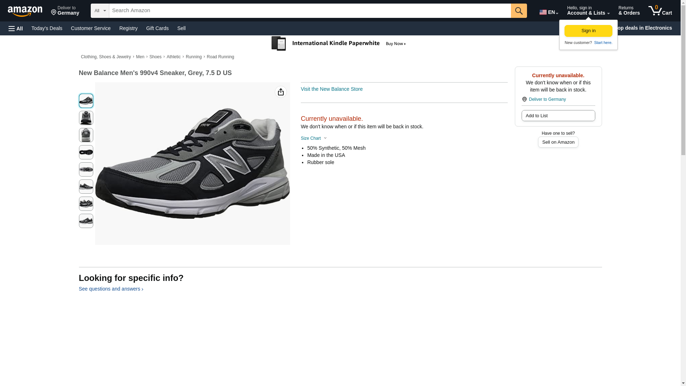Expand the Size Chart dropdown
Image resolution: width=686 pixels, height=386 pixels.
tap(314, 138)
